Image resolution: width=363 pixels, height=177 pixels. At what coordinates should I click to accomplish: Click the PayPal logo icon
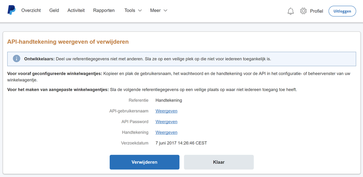(11, 10)
